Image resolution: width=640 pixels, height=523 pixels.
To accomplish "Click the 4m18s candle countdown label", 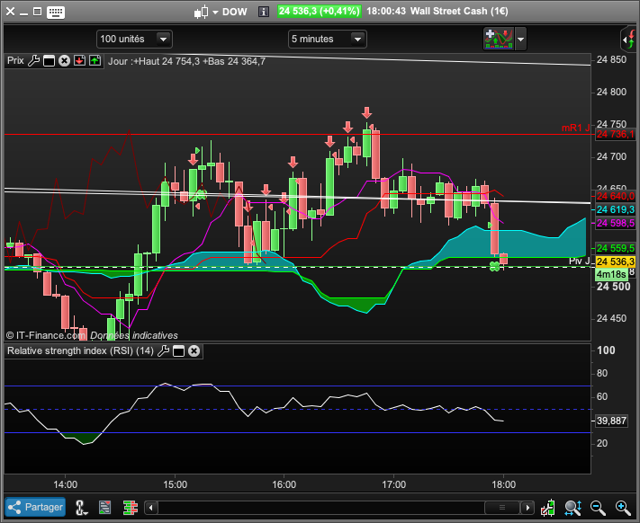I will 611,274.
